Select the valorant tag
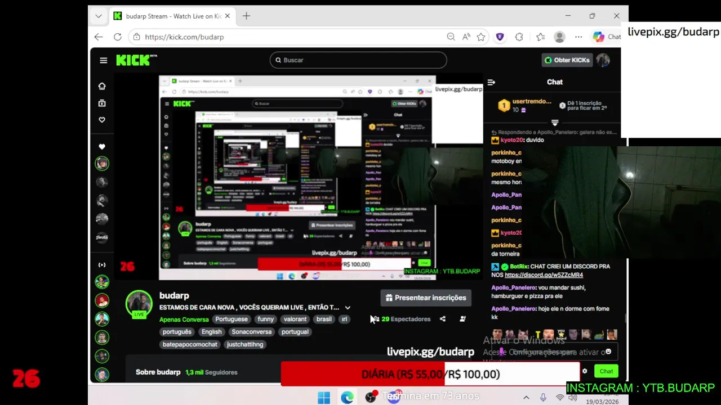Viewport: 721px width, 405px height. point(295,319)
